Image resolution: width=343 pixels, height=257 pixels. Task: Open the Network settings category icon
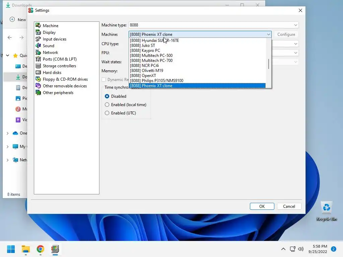(38, 53)
